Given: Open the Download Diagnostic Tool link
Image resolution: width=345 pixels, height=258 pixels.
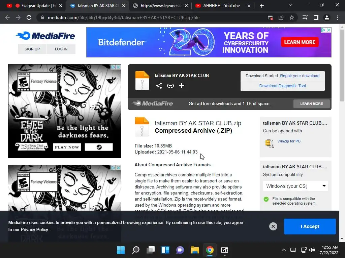Looking at the screenshot, I should tap(283, 86).
